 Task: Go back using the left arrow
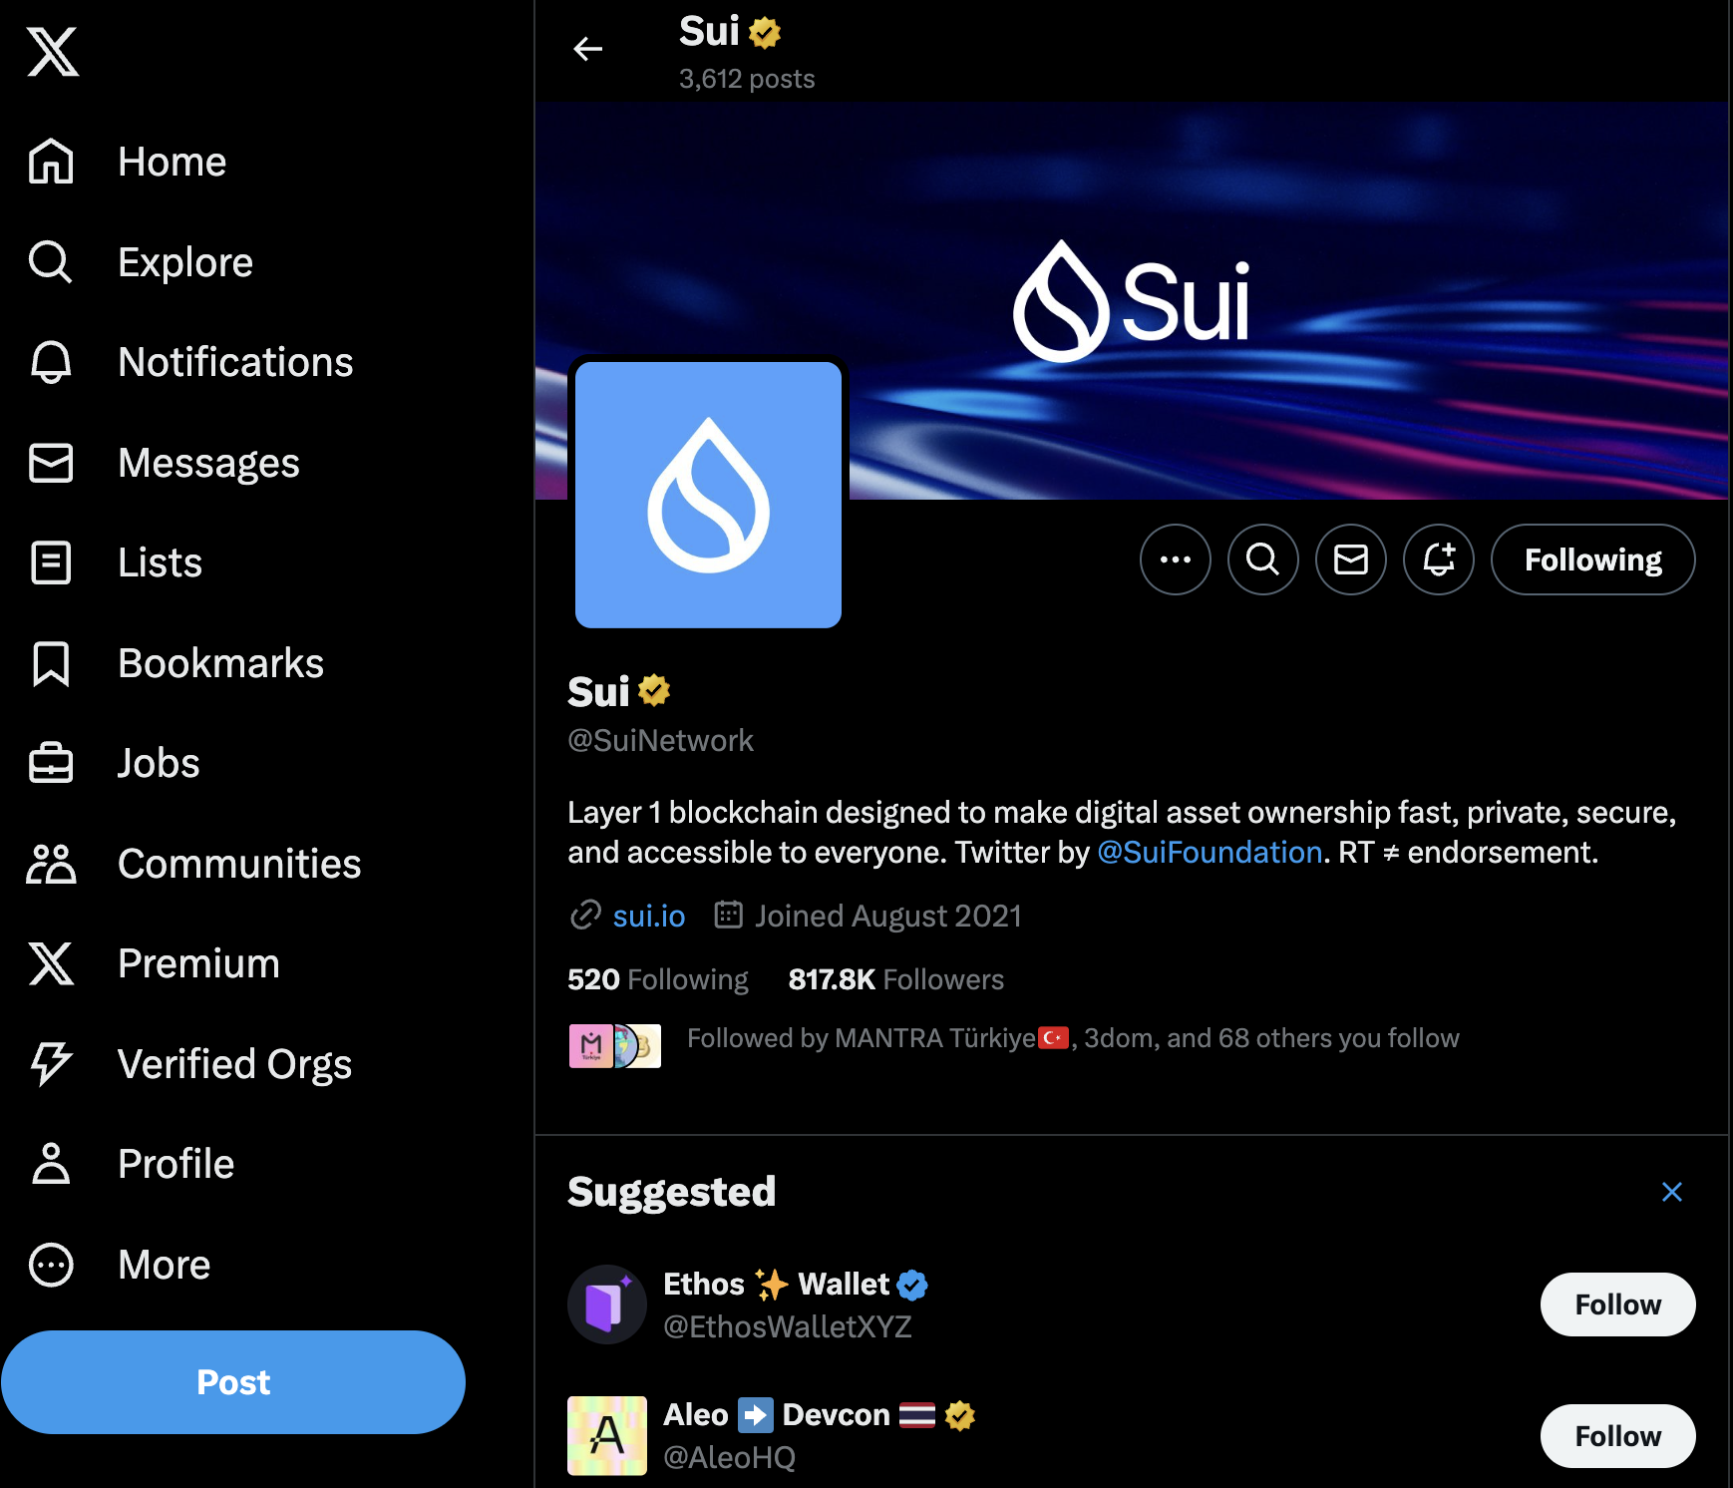[588, 49]
